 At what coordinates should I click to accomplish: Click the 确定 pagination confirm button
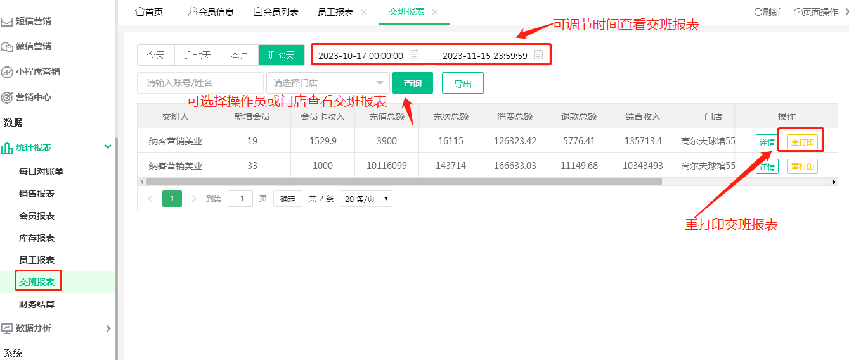288,199
